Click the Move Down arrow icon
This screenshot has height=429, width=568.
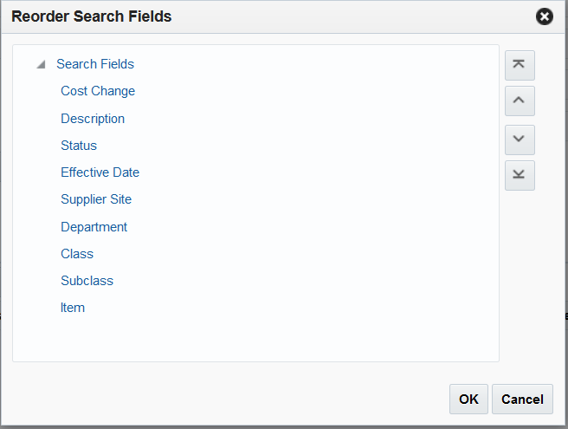520,139
